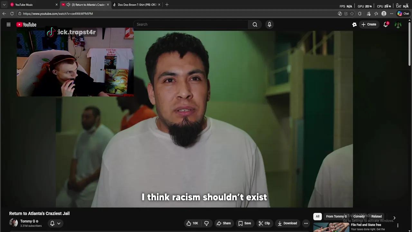This screenshot has width=412, height=232.
Task: Clip the video
Action: 264,223
